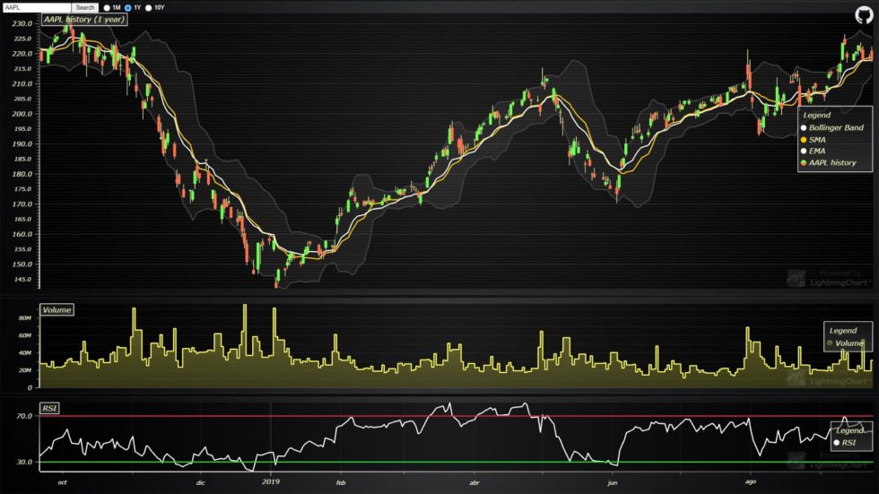Viewport: 879px width, 494px height.
Task: Click the EMA legend dot
Action: coord(805,152)
